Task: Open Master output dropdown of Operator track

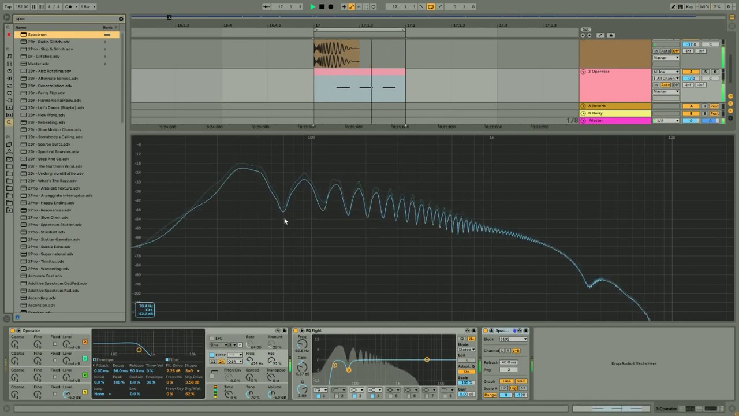Action: point(666,91)
